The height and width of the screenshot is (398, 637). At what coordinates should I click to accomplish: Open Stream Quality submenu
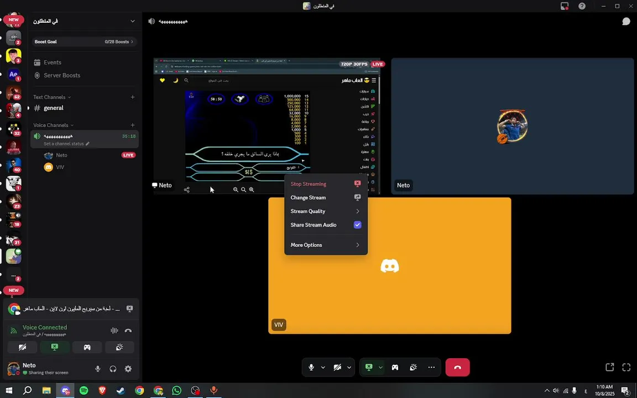click(x=326, y=211)
